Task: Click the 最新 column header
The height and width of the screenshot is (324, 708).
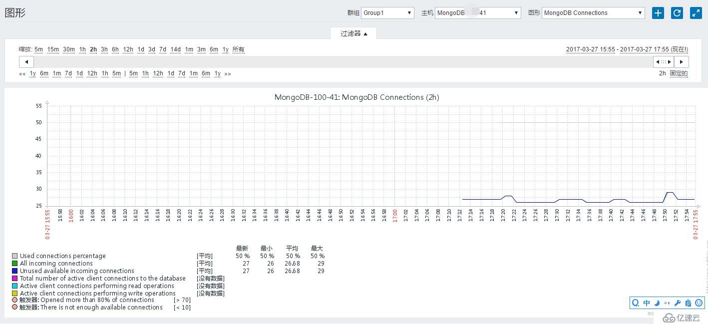Action: tap(242, 249)
